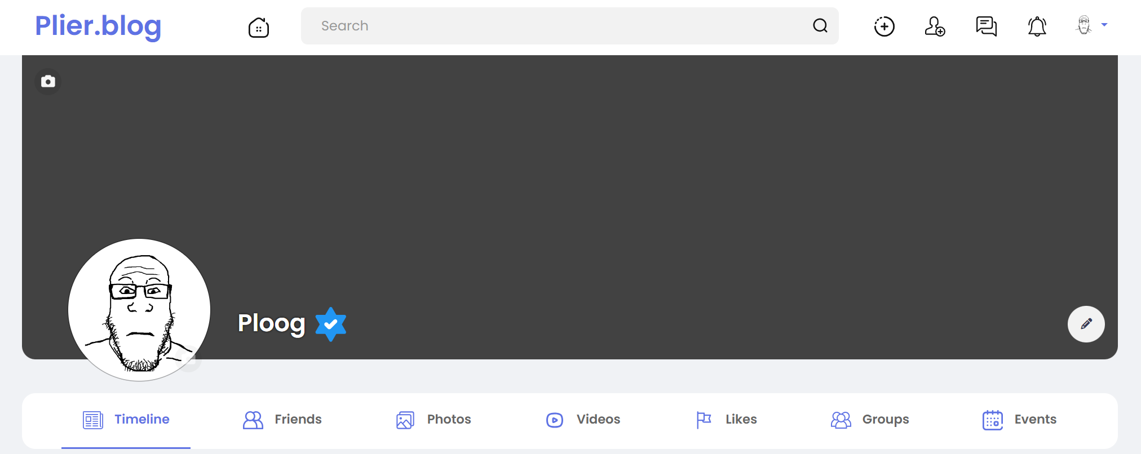Click the home feed icon
Viewport: 1141px width, 454px height.
coord(259,27)
